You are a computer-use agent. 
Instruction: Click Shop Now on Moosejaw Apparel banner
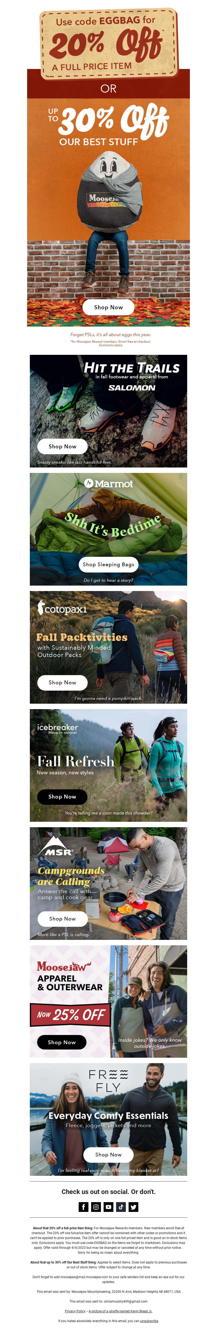(62, 1042)
